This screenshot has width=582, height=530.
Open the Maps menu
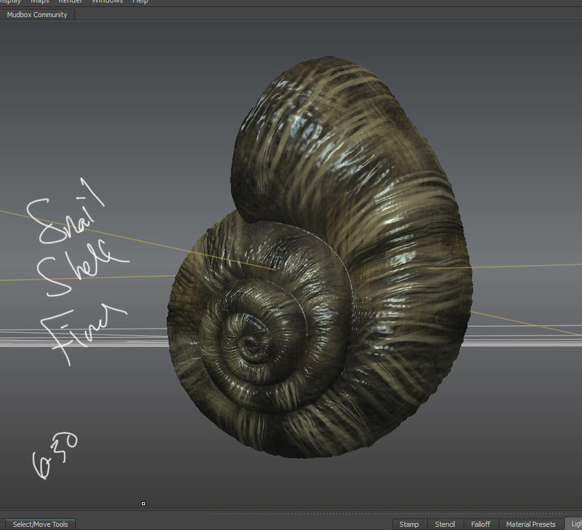pyautogui.click(x=40, y=2)
